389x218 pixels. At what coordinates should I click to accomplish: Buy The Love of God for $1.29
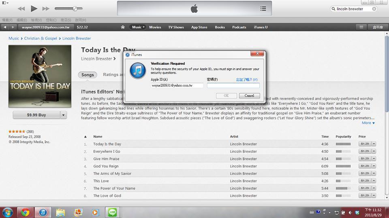point(365,195)
